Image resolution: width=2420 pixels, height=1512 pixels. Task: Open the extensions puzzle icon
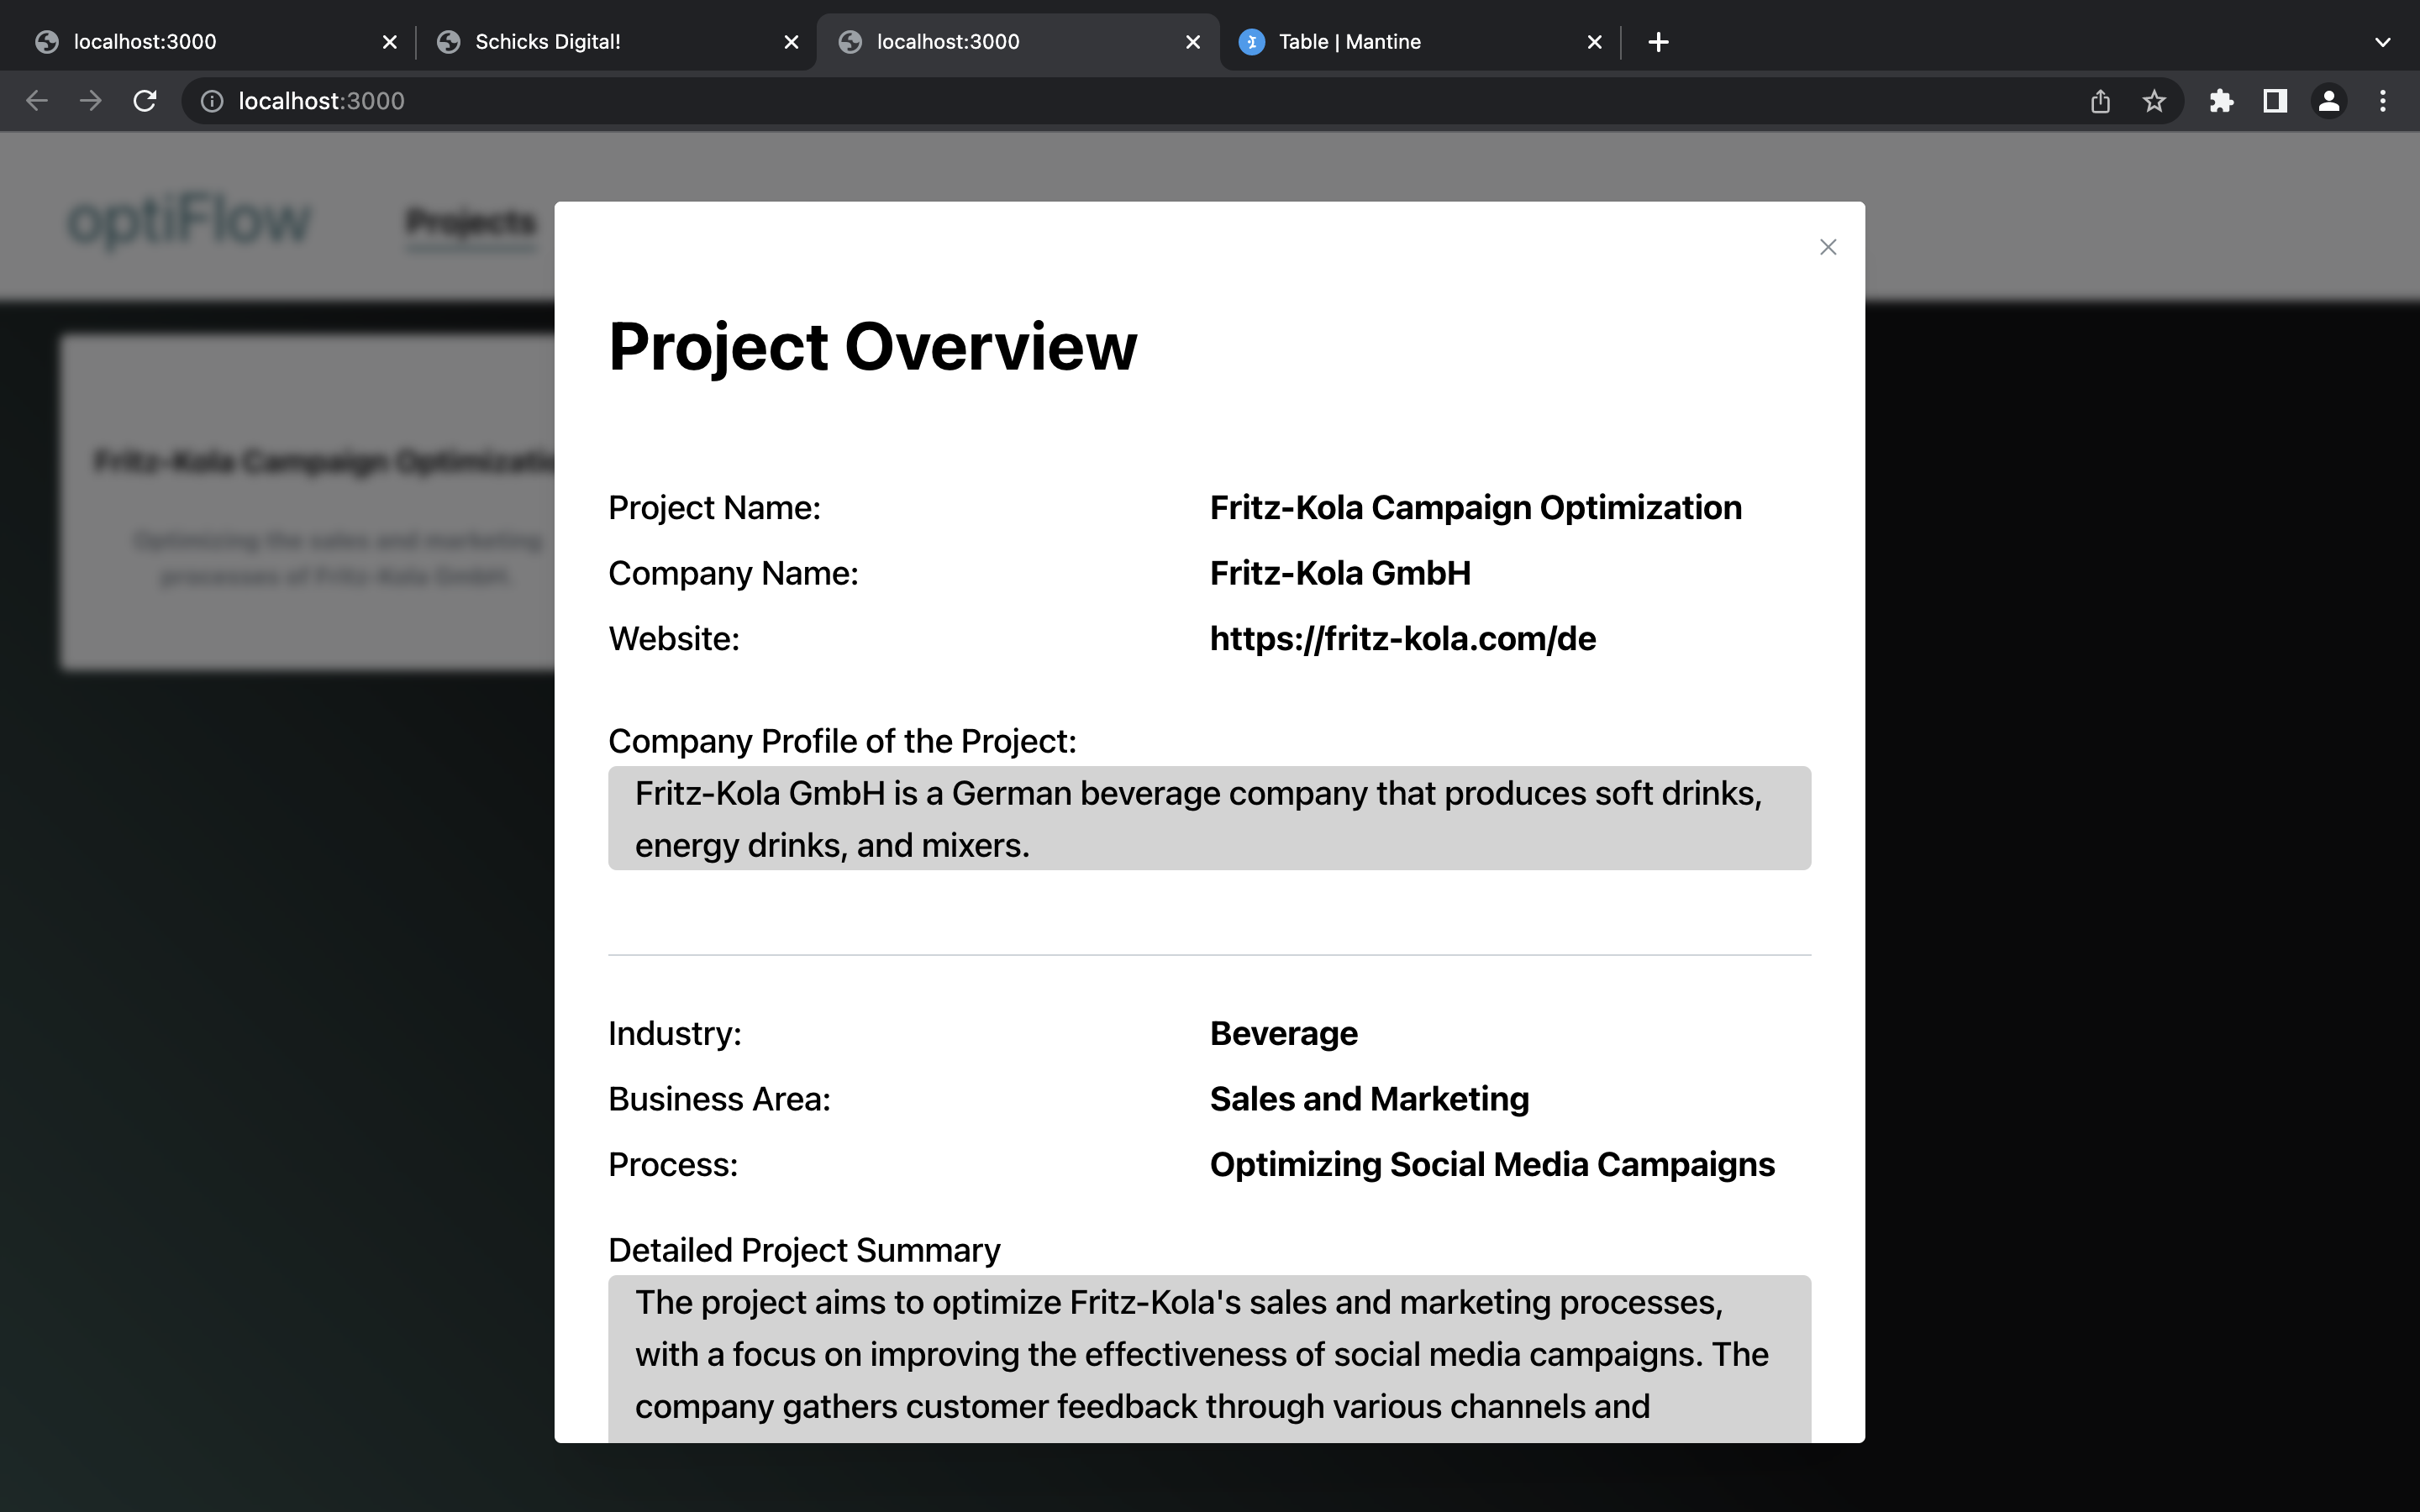2221,101
